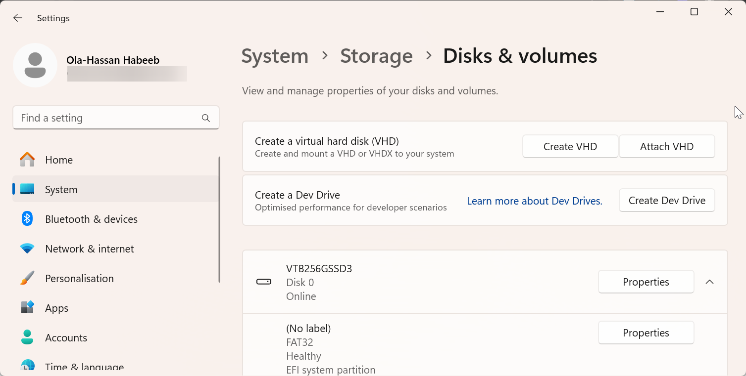Open Properties for Disk 0
This screenshot has height=376, width=746.
646,282
